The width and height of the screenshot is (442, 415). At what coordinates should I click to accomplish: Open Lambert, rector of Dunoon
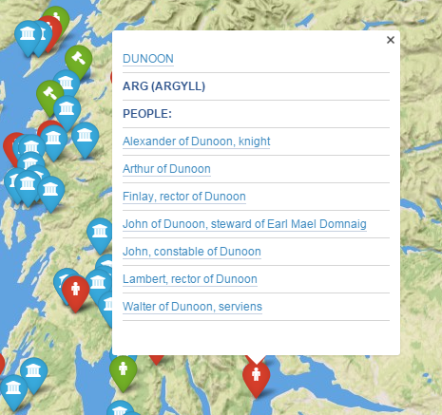pyautogui.click(x=190, y=279)
